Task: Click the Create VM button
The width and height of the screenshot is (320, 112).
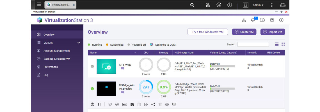Action: [x=244, y=32]
